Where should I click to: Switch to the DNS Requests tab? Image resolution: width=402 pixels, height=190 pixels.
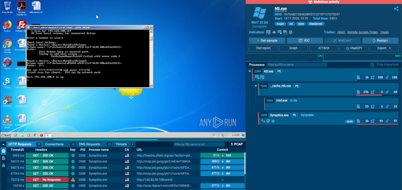[95, 144]
